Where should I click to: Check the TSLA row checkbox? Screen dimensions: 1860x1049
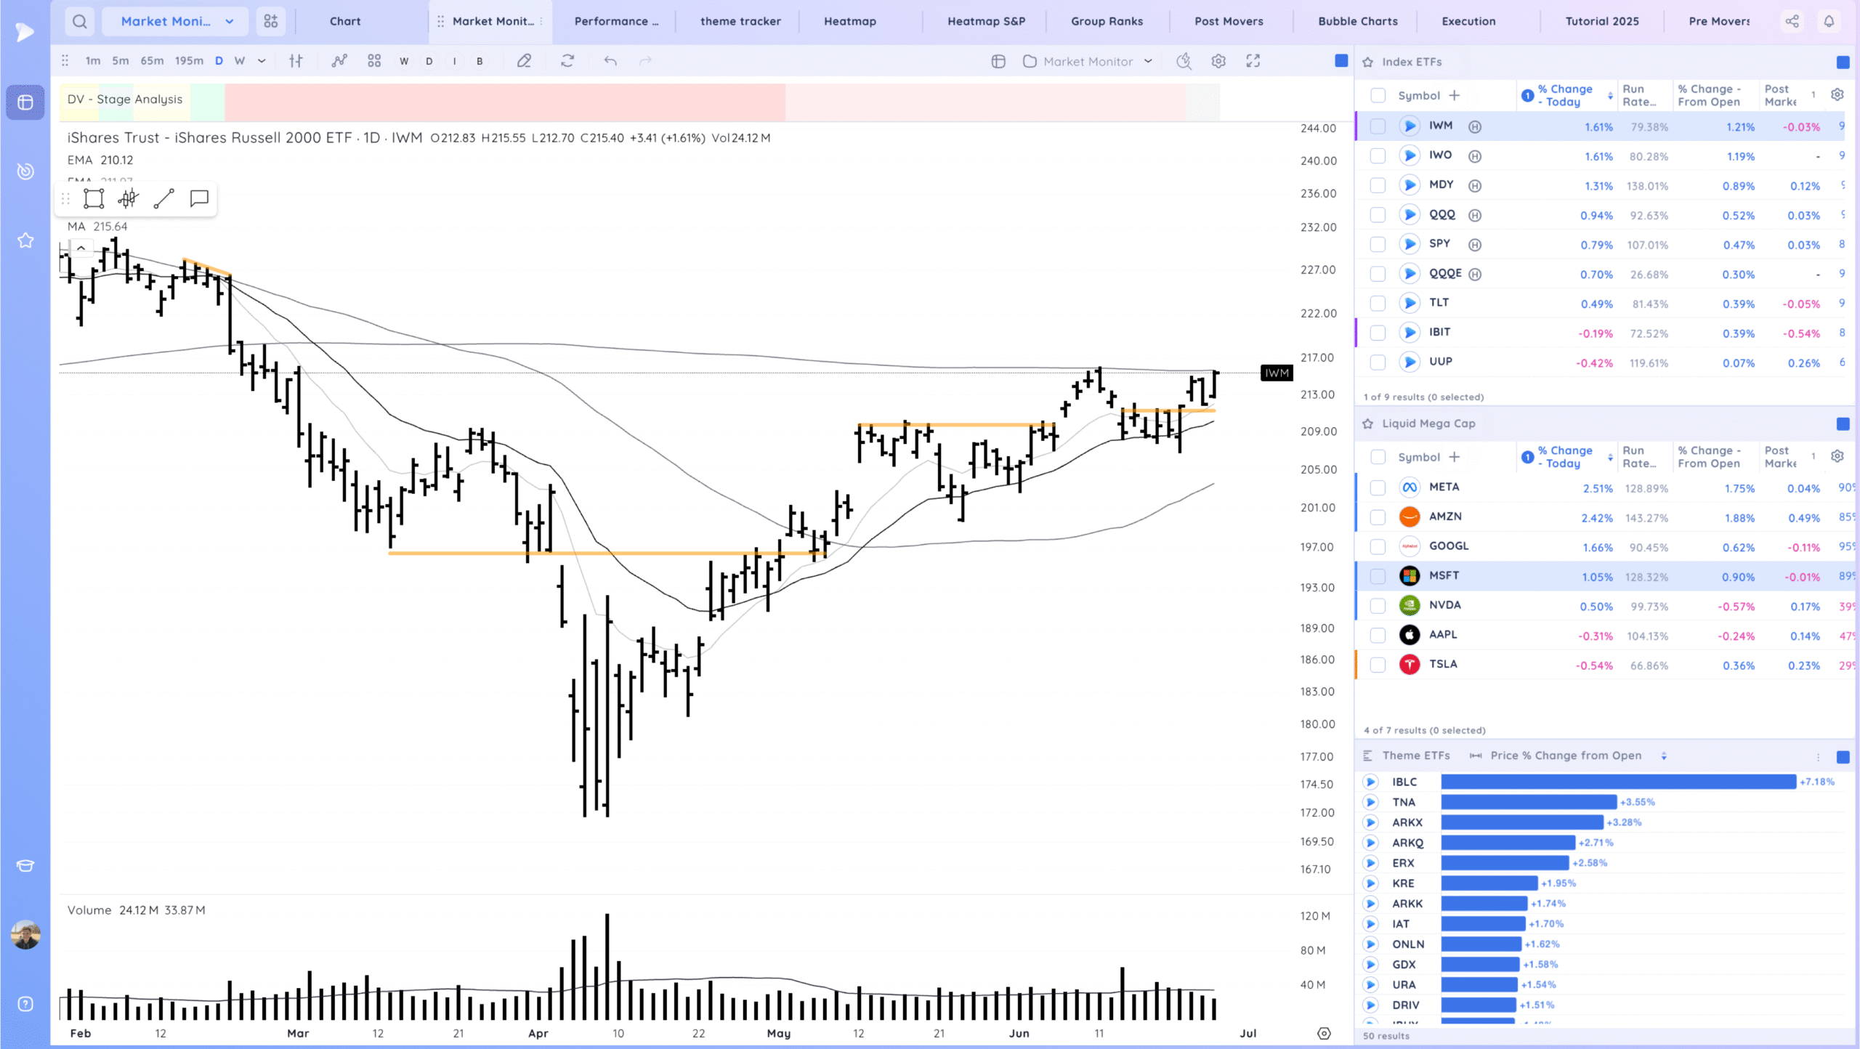tap(1378, 665)
